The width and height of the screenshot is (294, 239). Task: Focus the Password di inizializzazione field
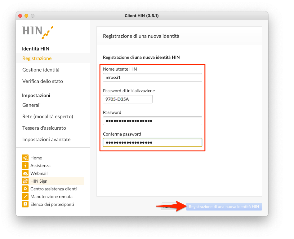[x=128, y=99]
